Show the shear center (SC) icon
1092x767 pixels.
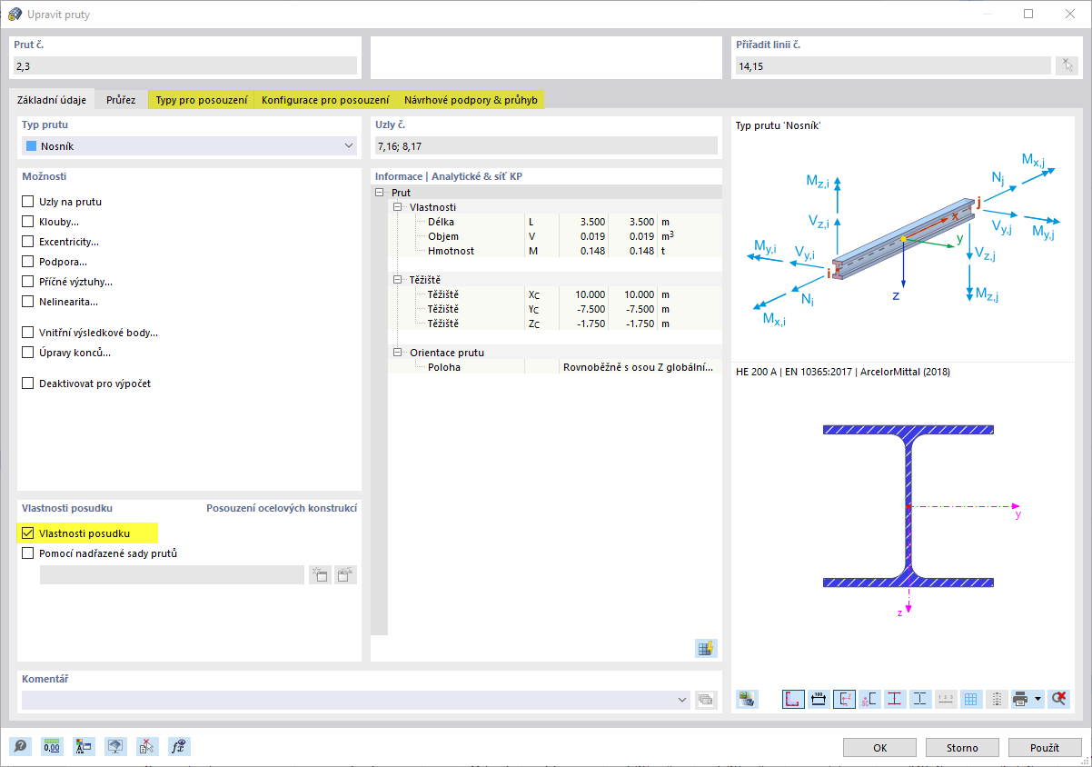[869, 699]
